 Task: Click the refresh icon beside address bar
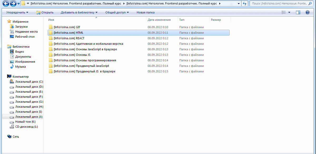[x=245, y=4]
